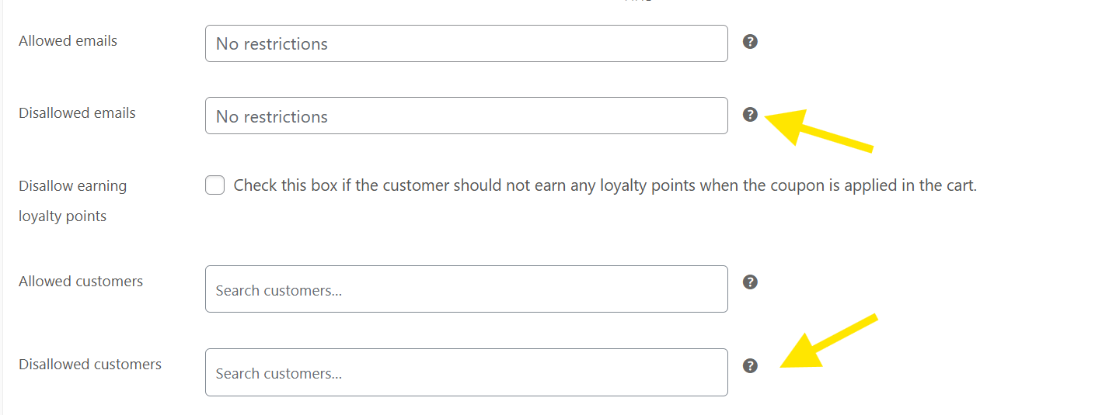
Task: Focus the Allowed emails input field
Action: coord(466,43)
